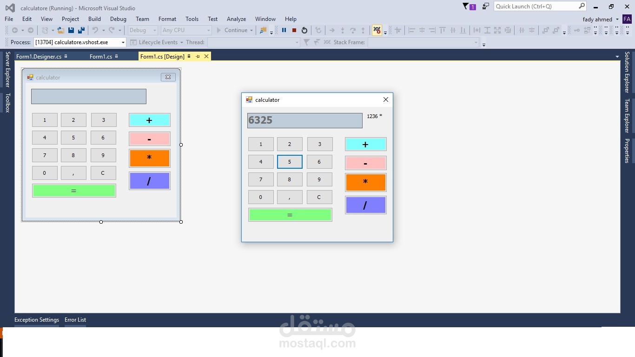Select the 7 button in designer form
635x357 pixels.
pos(45,155)
